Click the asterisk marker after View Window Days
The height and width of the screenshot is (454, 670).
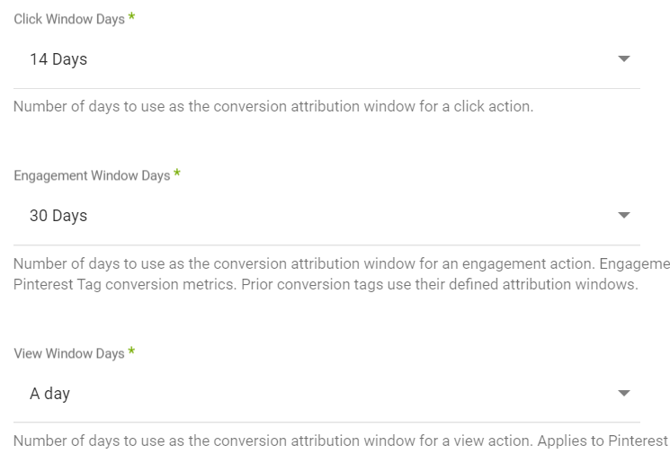[x=130, y=353]
